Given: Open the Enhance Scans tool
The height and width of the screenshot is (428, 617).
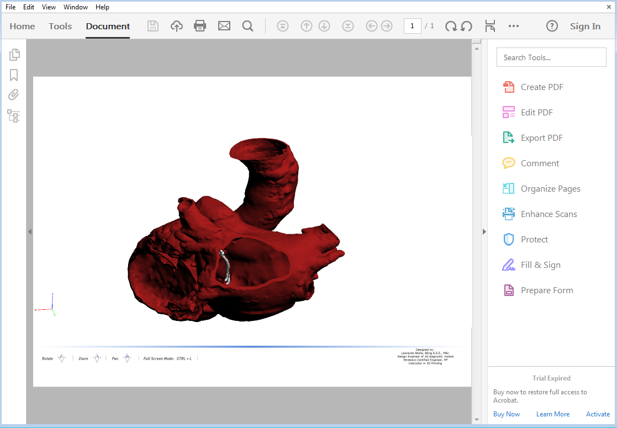Looking at the screenshot, I should 540,214.
